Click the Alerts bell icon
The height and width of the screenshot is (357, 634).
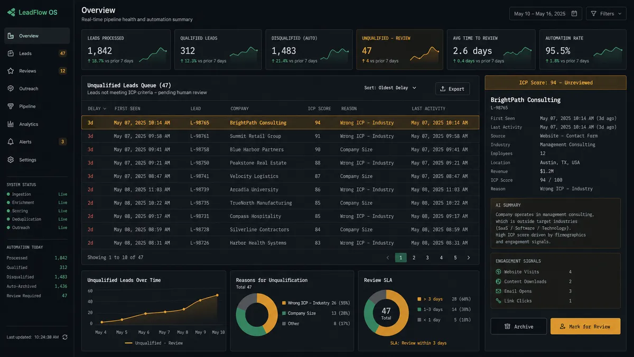coord(11,142)
